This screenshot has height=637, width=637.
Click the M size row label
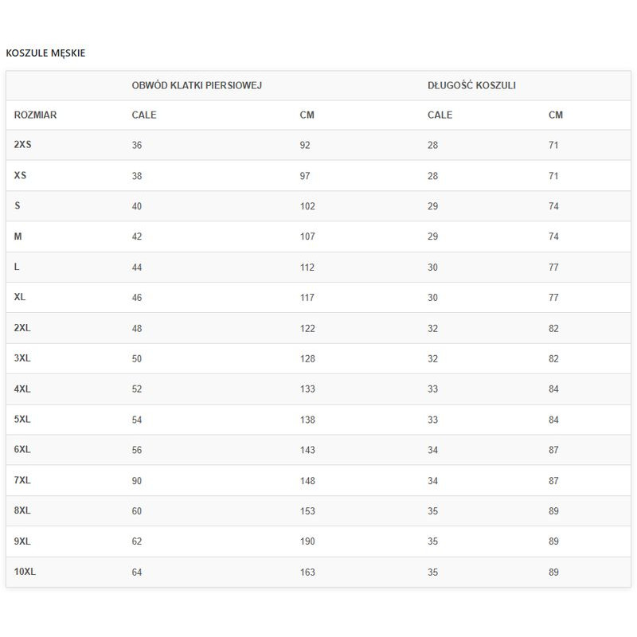(x=18, y=236)
